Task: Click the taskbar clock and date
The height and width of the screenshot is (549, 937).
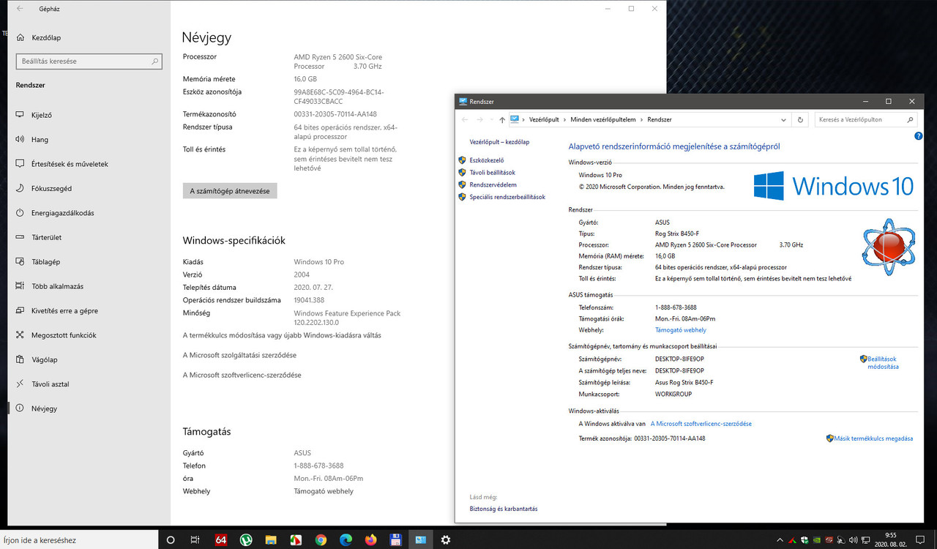Action: click(890, 539)
